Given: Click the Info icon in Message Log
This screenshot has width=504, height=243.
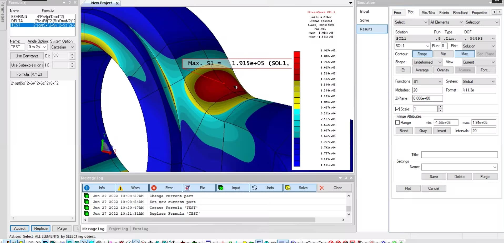Looking at the screenshot, I should [87, 188].
